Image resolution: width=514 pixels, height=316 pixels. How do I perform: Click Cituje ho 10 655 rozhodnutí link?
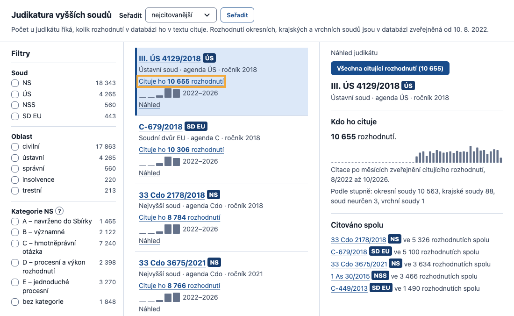point(181,81)
